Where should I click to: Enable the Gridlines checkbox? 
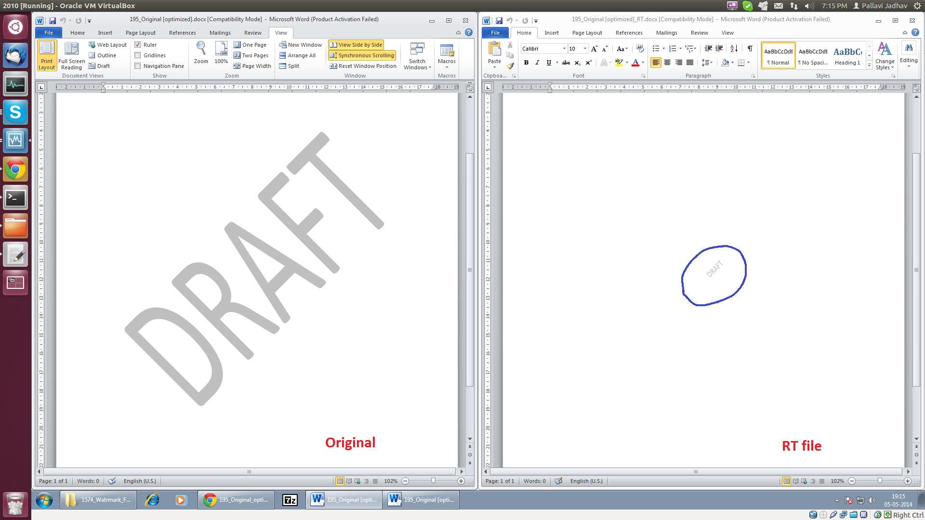coord(138,55)
